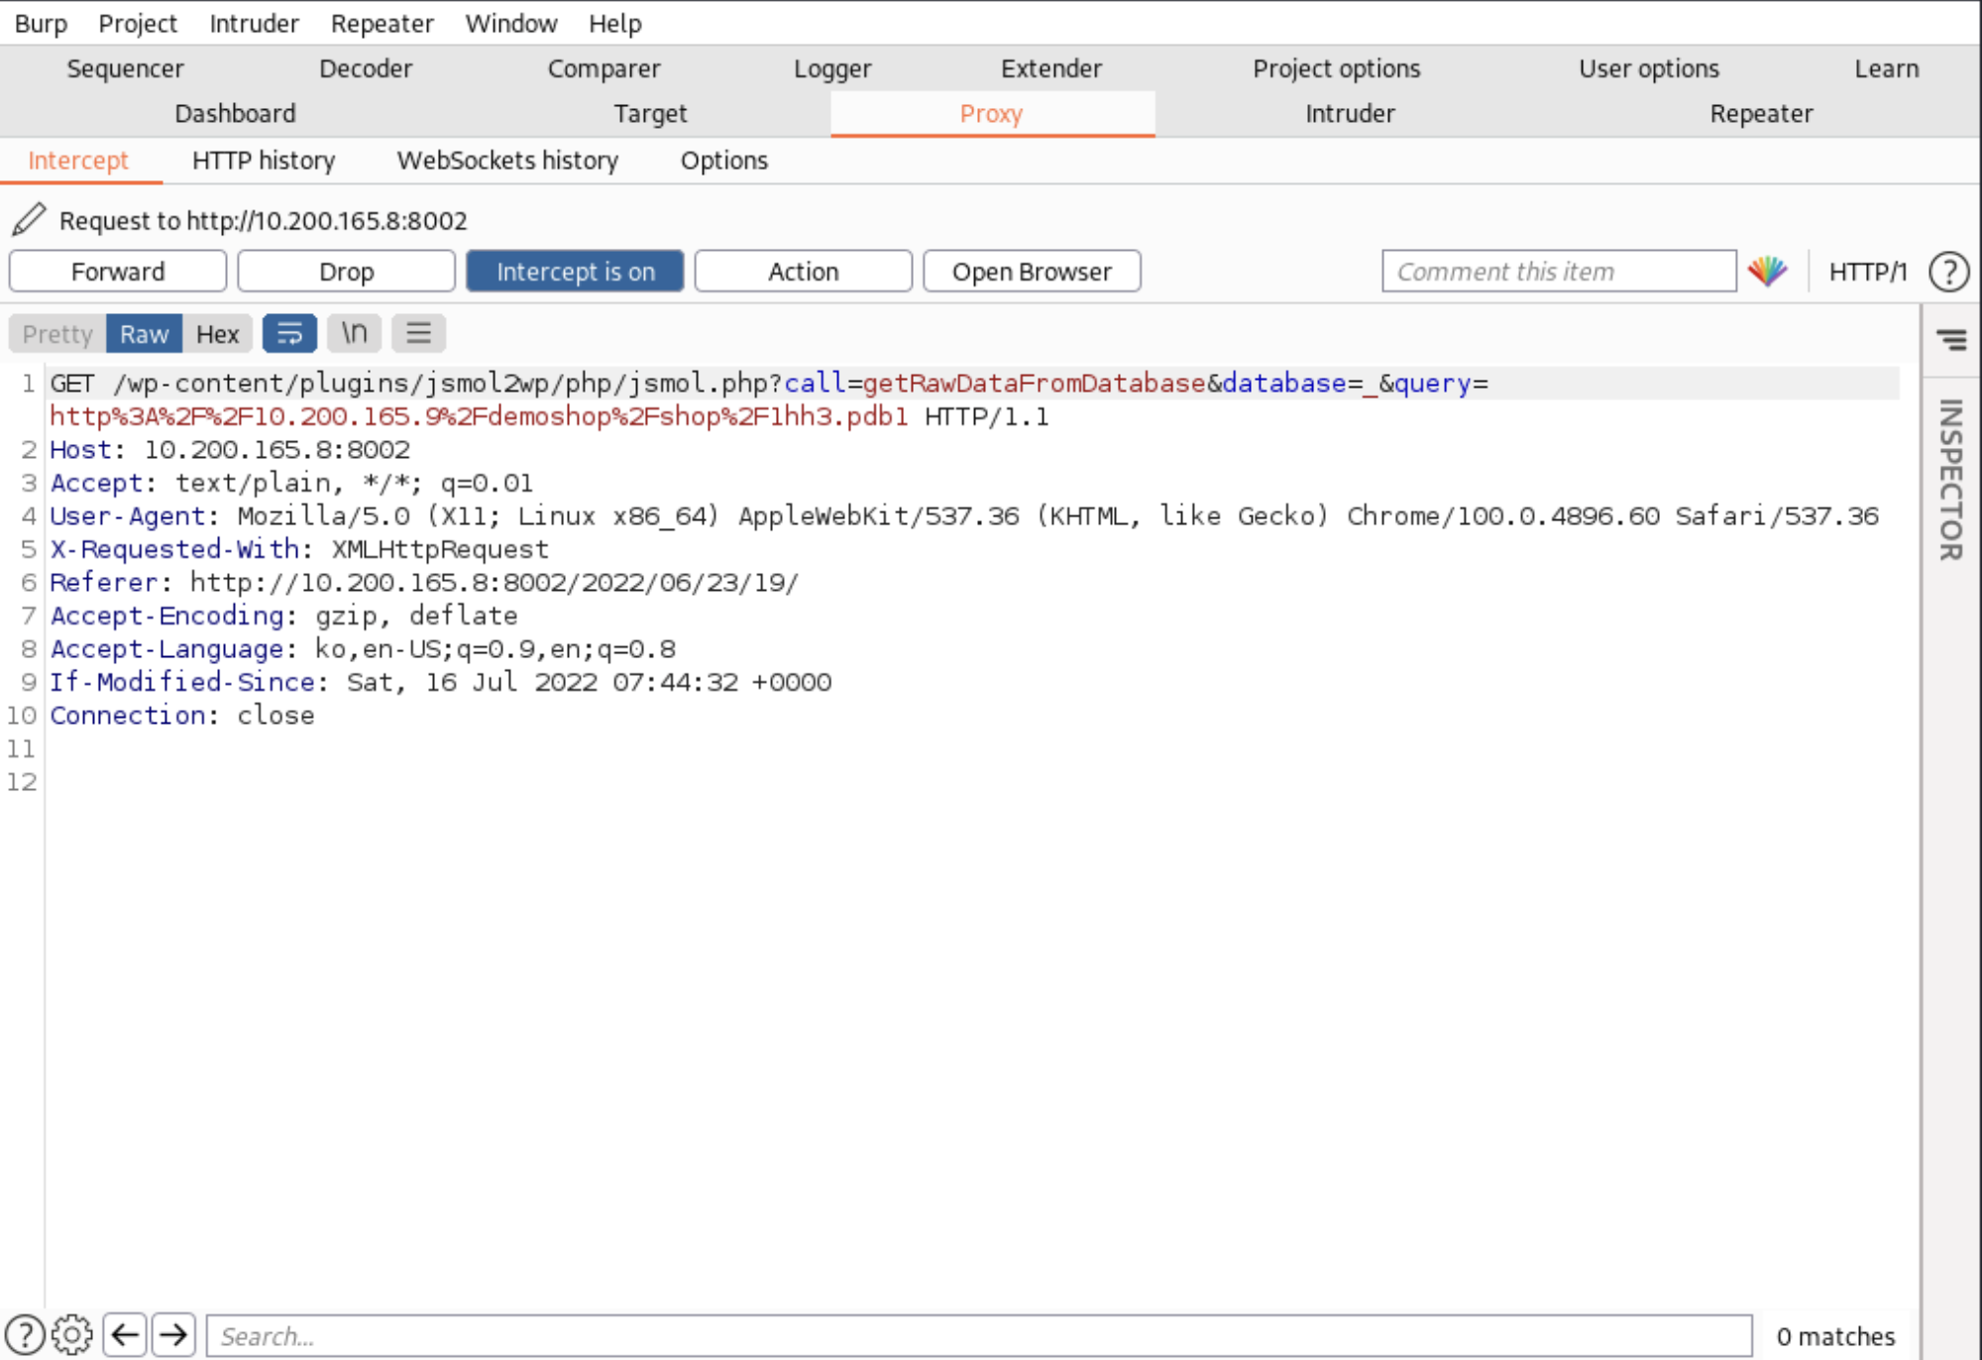Switch message view to Hex
This screenshot has width=1982, height=1360.
(217, 334)
